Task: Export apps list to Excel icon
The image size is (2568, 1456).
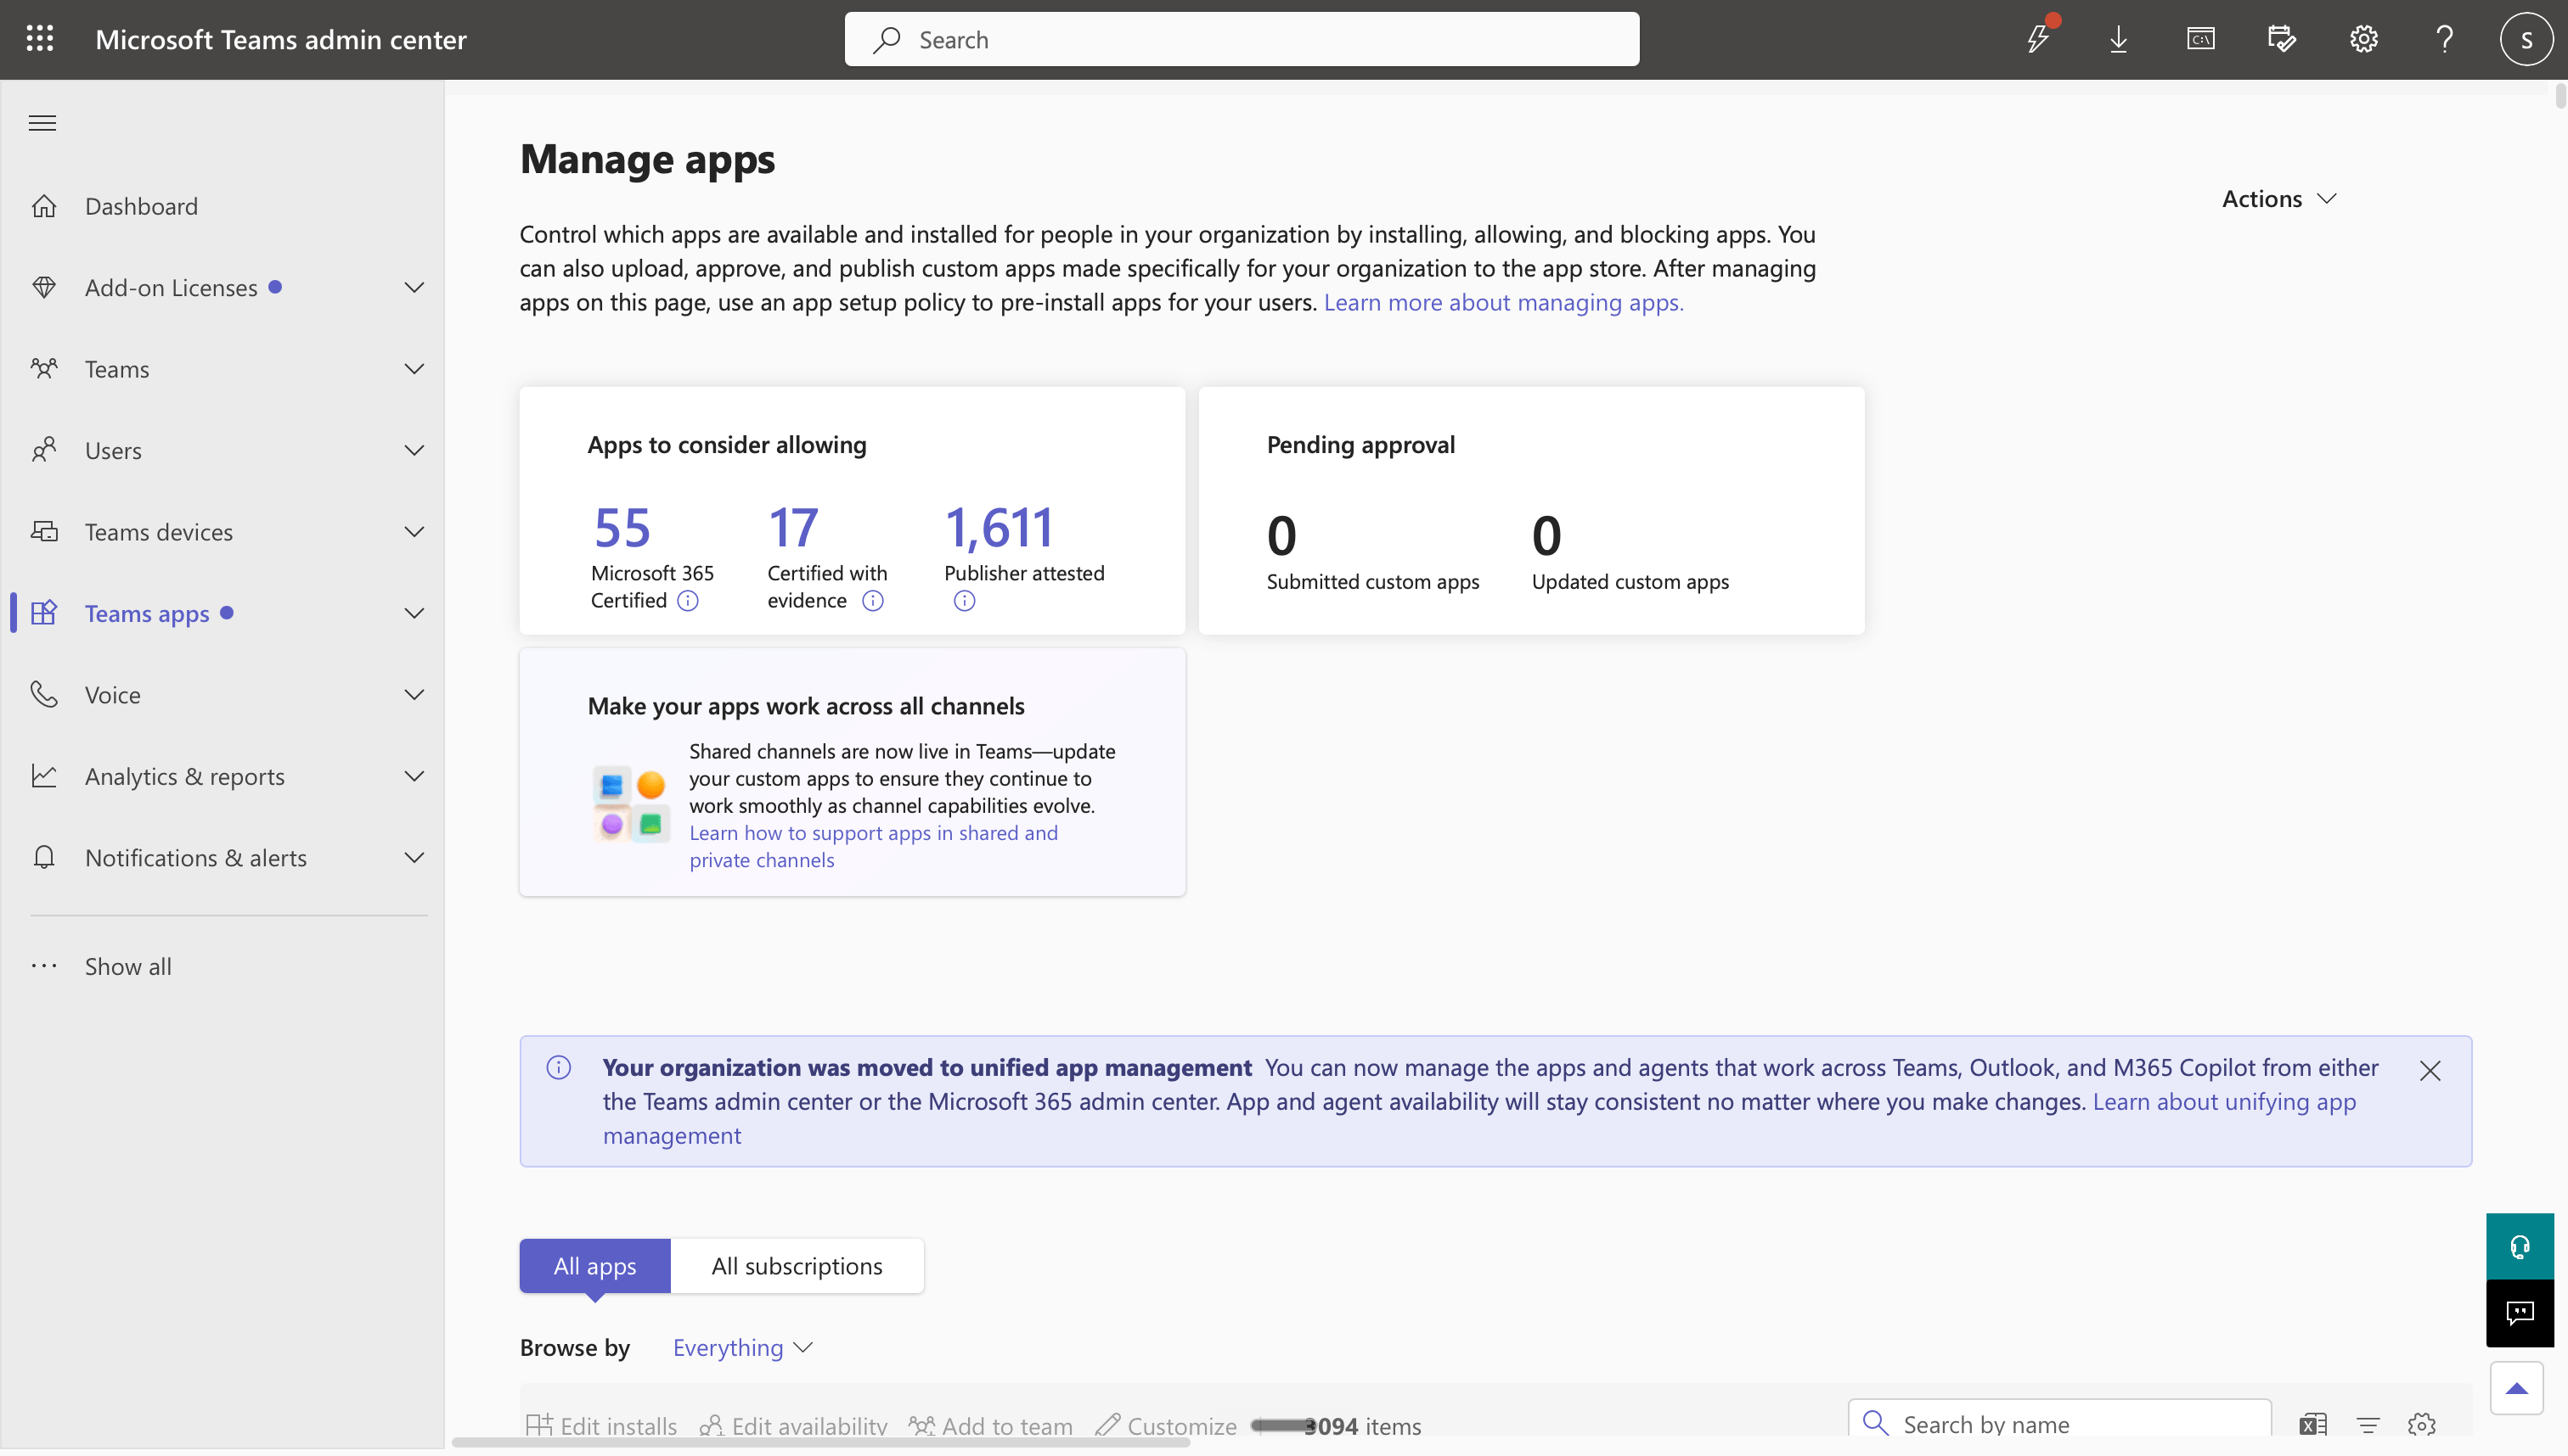Action: click(2312, 1423)
